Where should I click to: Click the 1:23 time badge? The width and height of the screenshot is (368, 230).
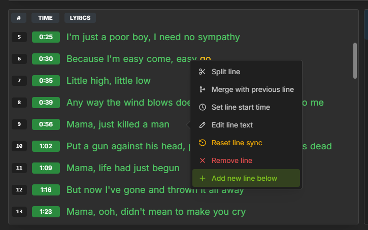pos(46,212)
